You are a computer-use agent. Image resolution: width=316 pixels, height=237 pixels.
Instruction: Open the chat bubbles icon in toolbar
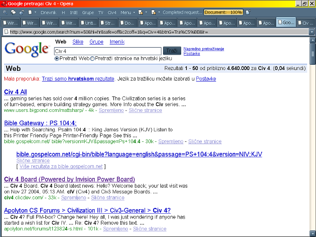tap(13, 12)
